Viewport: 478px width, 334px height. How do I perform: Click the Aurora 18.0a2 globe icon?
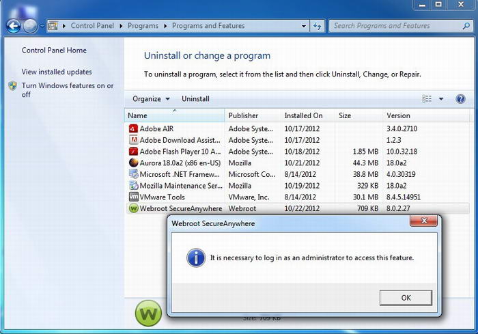(x=133, y=163)
